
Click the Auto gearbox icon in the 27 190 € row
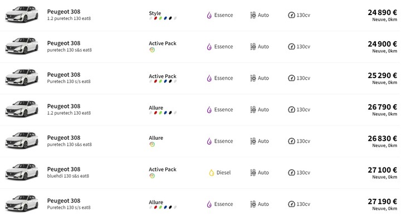[x=253, y=204]
